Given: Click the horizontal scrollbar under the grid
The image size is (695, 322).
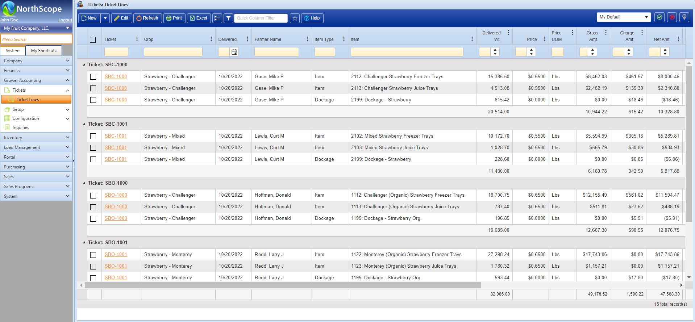Looking at the screenshot, I should click(283, 285).
